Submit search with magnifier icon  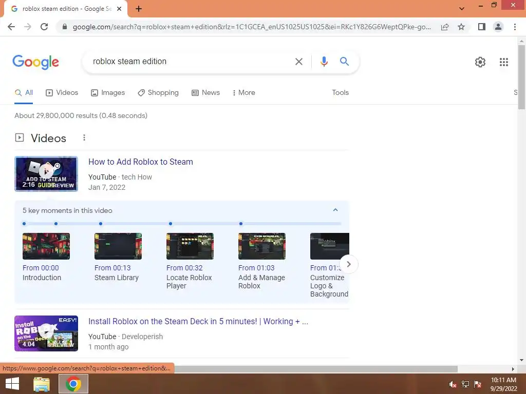tap(344, 62)
